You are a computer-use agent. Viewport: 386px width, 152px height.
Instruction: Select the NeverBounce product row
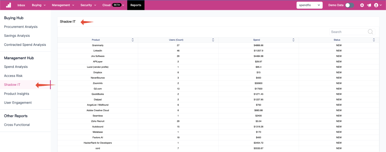pyautogui.click(x=218, y=78)
